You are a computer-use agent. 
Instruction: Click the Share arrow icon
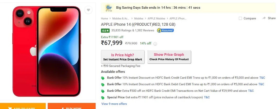pyautogui.click(x=264, y=18)
